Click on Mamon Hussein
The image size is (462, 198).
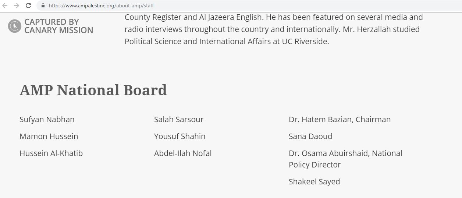(49, 136)
